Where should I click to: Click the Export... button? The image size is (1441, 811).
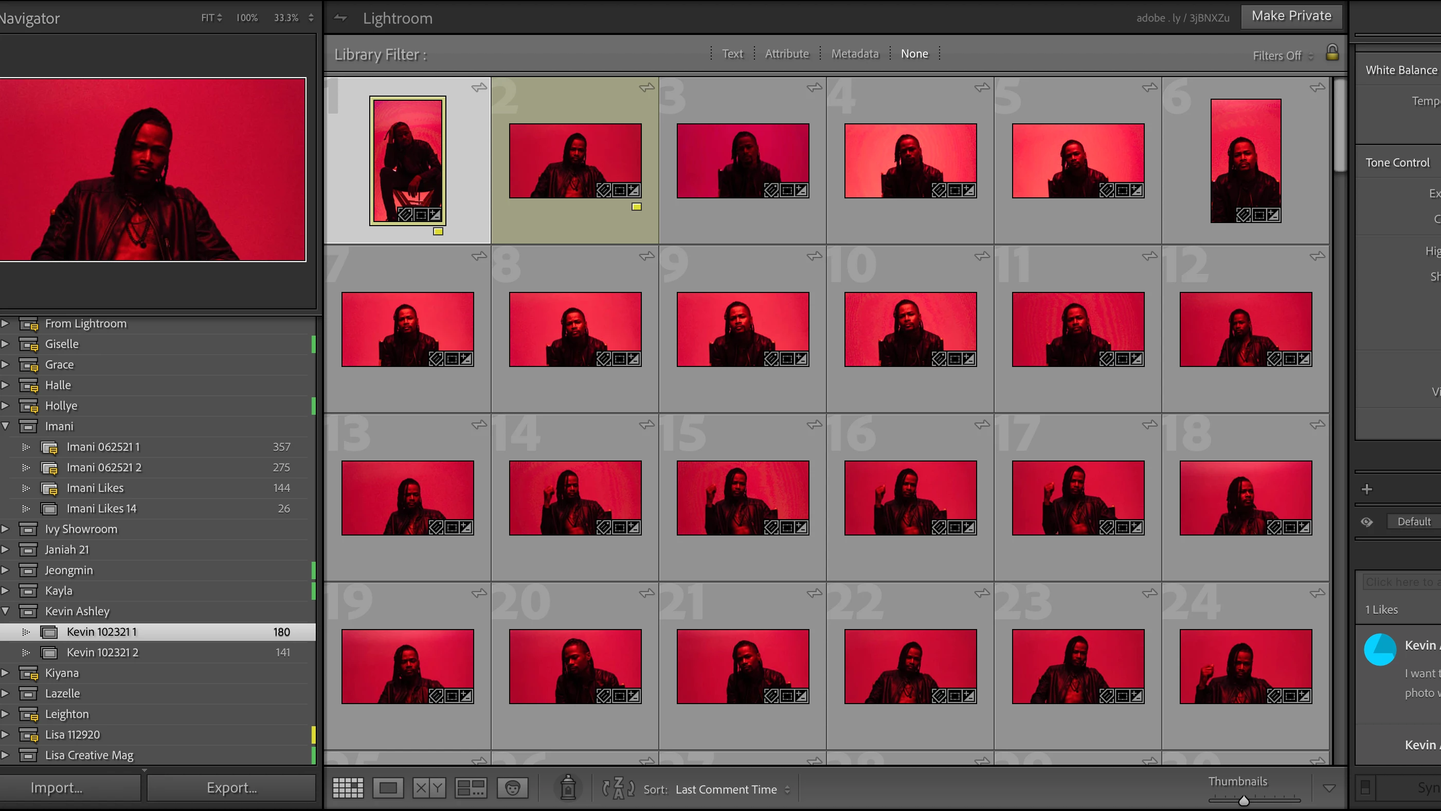coord(231,787)
